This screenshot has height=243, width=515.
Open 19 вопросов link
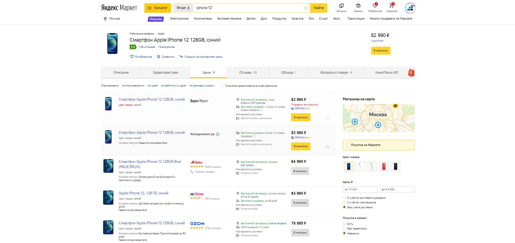pos(166,47)
